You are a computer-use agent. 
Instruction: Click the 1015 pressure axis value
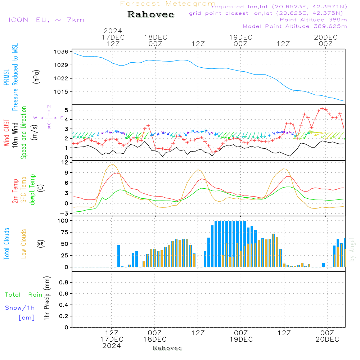click(x=61, y=92)
